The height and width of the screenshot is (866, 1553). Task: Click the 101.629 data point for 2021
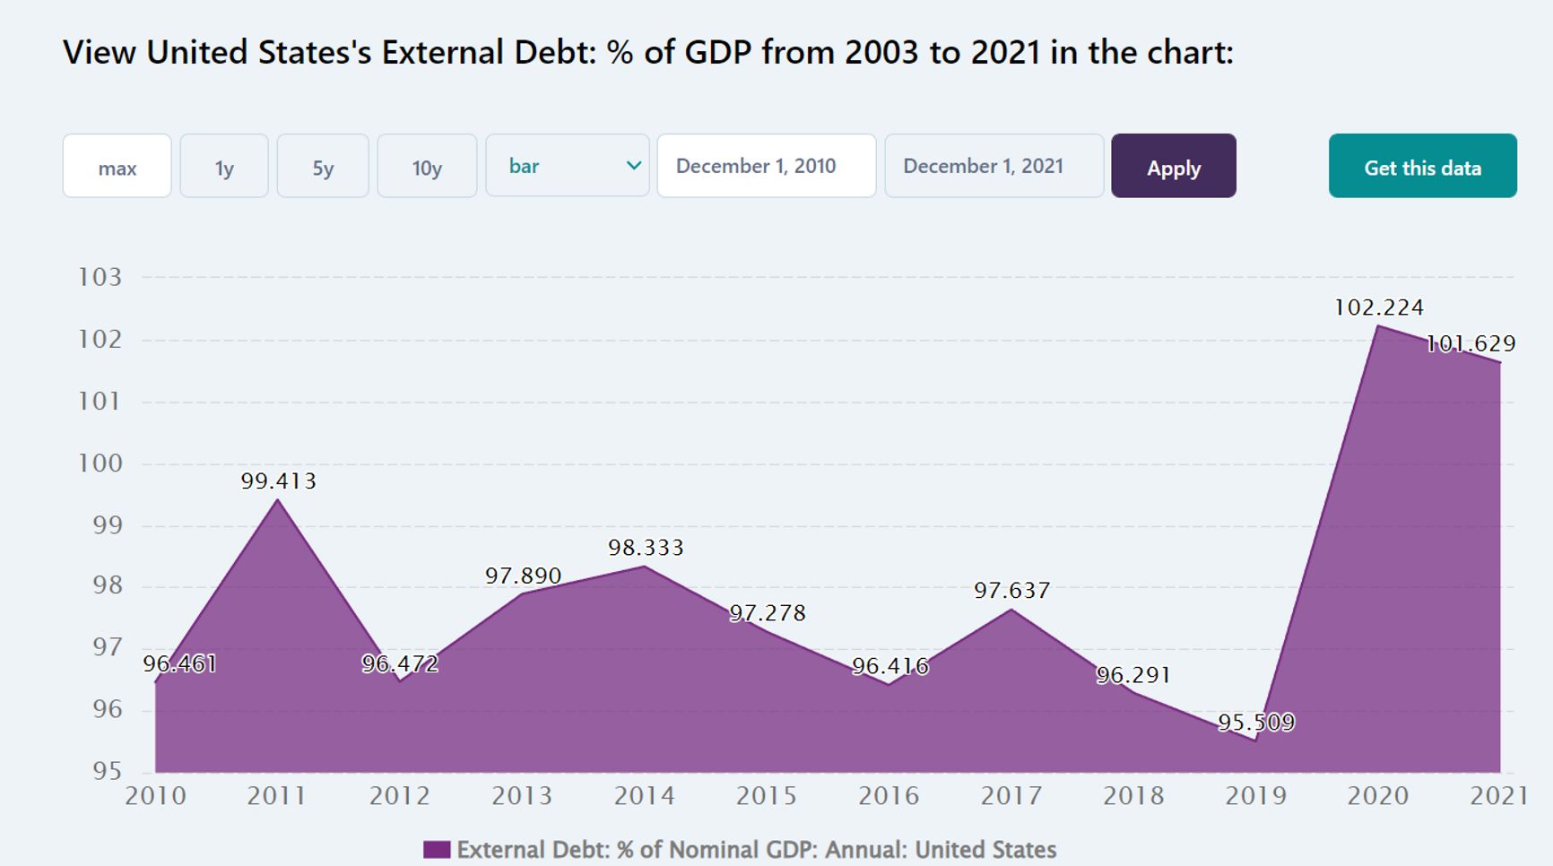click(x=1499, y=362)
